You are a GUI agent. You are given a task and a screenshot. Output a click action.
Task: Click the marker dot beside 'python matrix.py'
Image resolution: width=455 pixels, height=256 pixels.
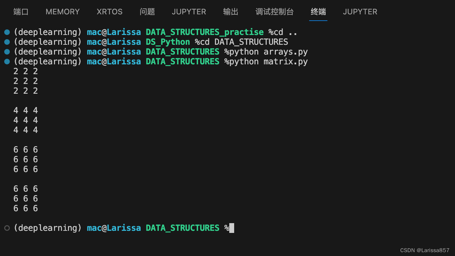[7, 62]
